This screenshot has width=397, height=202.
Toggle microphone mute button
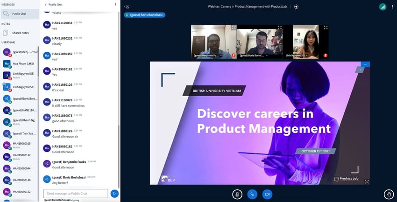tap(237, 194)
